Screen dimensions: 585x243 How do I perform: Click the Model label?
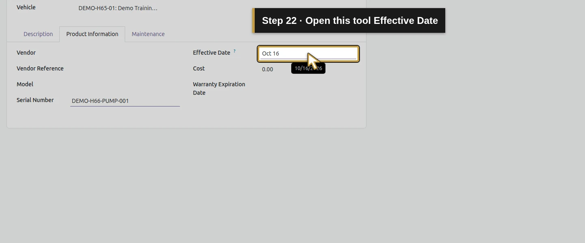tap(25, 84)
